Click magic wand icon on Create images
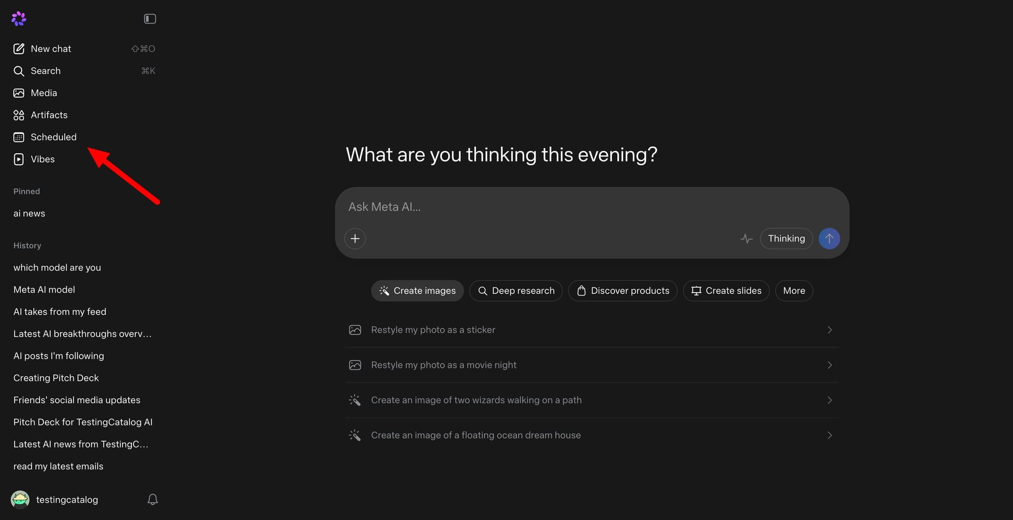 [384, 291]
